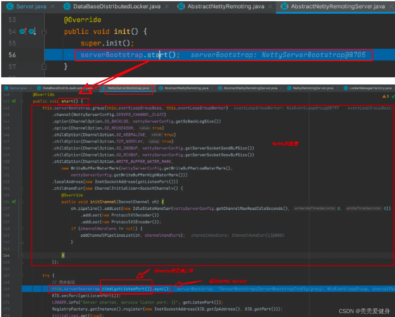Open the Server.java tab in the lower editor

[18, 88]
